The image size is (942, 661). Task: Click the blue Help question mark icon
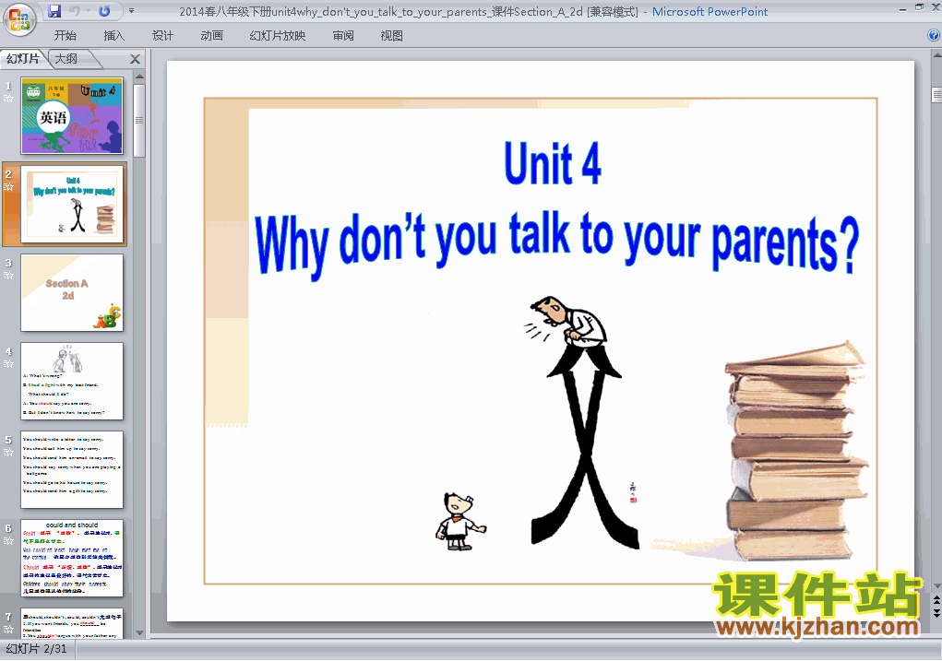click(934, 35)
